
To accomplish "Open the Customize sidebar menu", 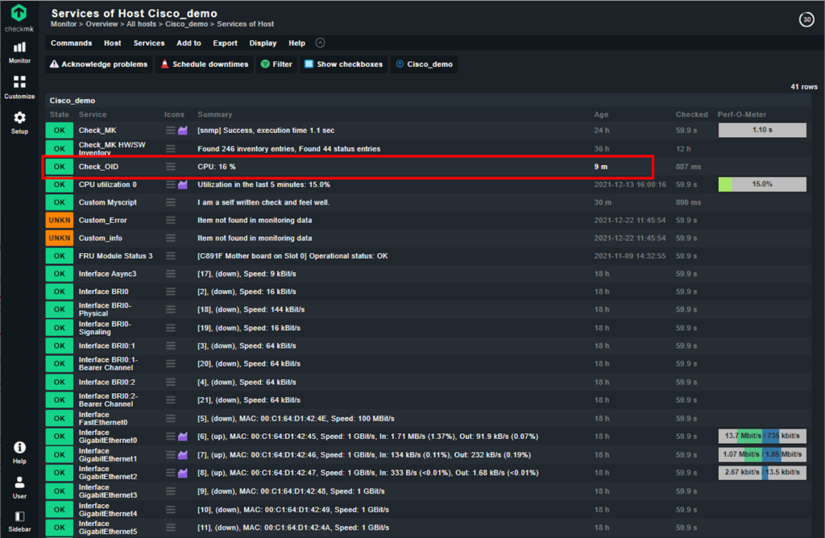I will point(19,87).
